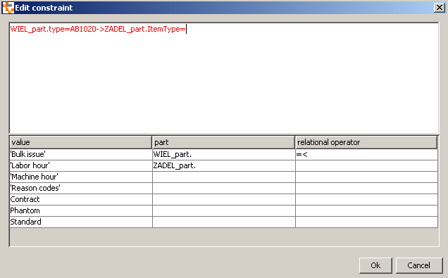Confirm with the Ok button
This screenshot has height=278, width=448.
click(375, 265)
